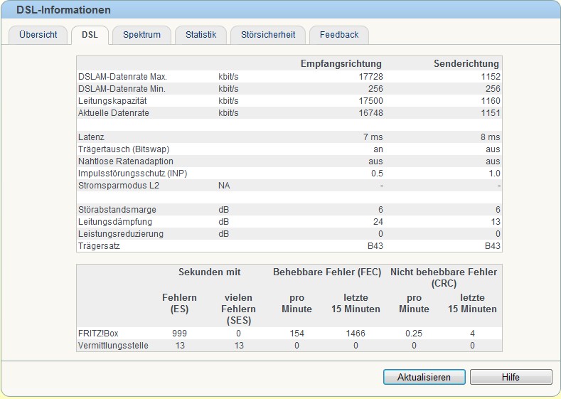Select the DSLAM-Datenrate Max. row label
This screenshot has height=399, width=561.
[x=122, y=77]
